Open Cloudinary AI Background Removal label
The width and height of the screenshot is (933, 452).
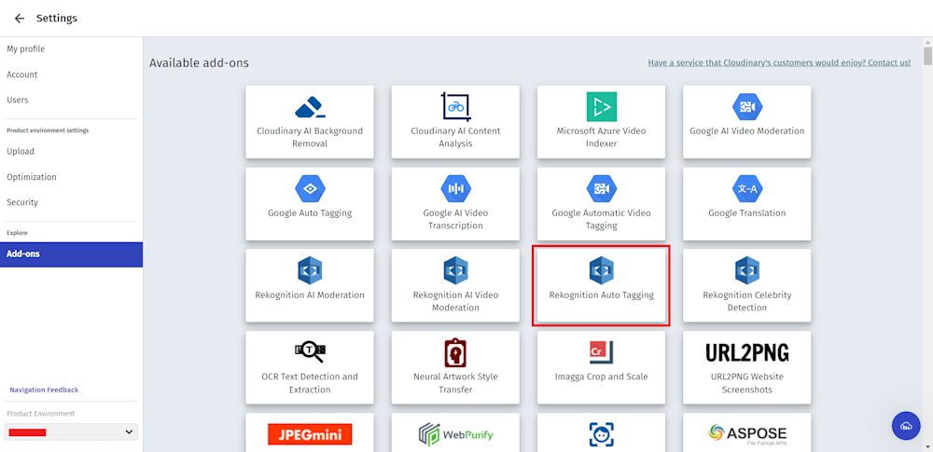[310, 137]
